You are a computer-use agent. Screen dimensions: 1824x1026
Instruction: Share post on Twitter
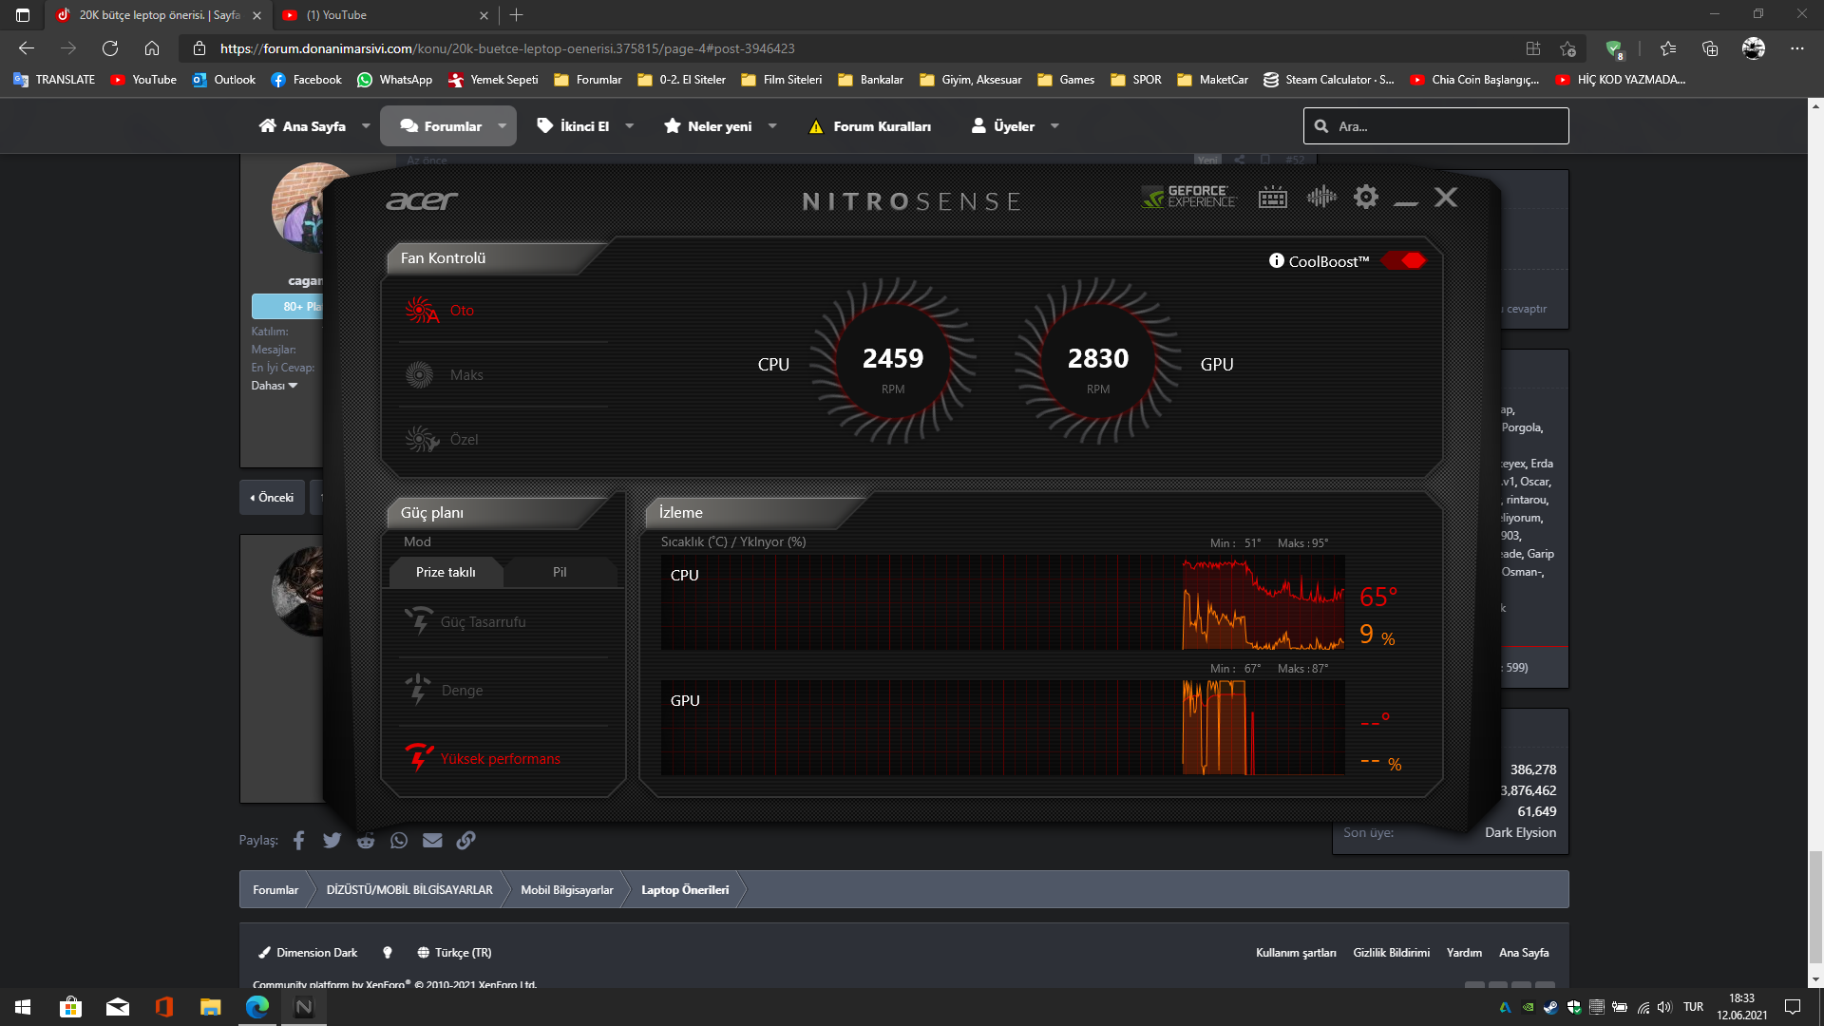click(332, 841)
